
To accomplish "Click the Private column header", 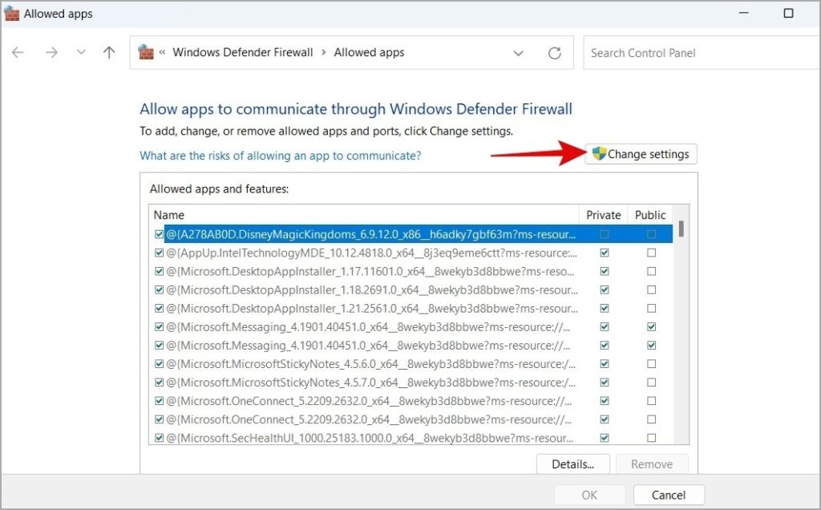I will click(603, 215).
